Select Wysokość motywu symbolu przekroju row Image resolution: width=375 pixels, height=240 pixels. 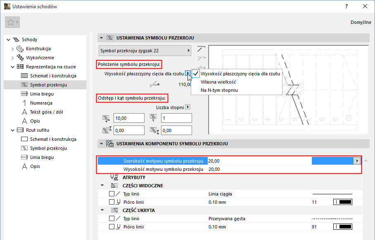point(229,169)
